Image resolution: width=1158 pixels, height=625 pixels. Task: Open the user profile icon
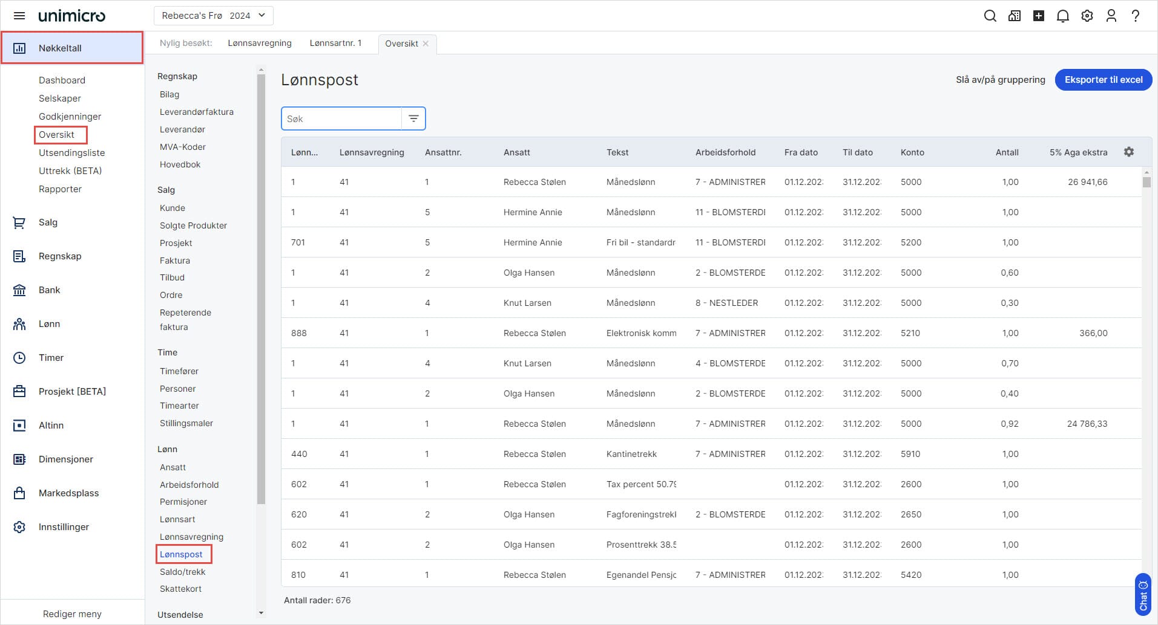pyautogui.click(x=1111, y=16)
